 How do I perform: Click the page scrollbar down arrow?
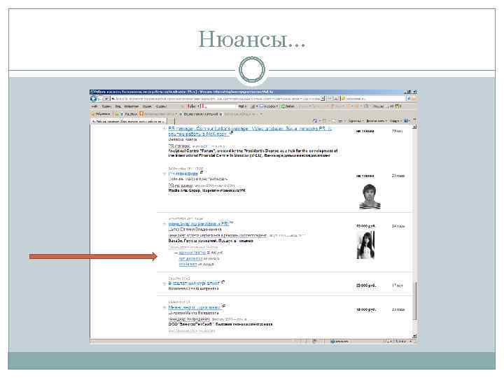tap(414, 336)
